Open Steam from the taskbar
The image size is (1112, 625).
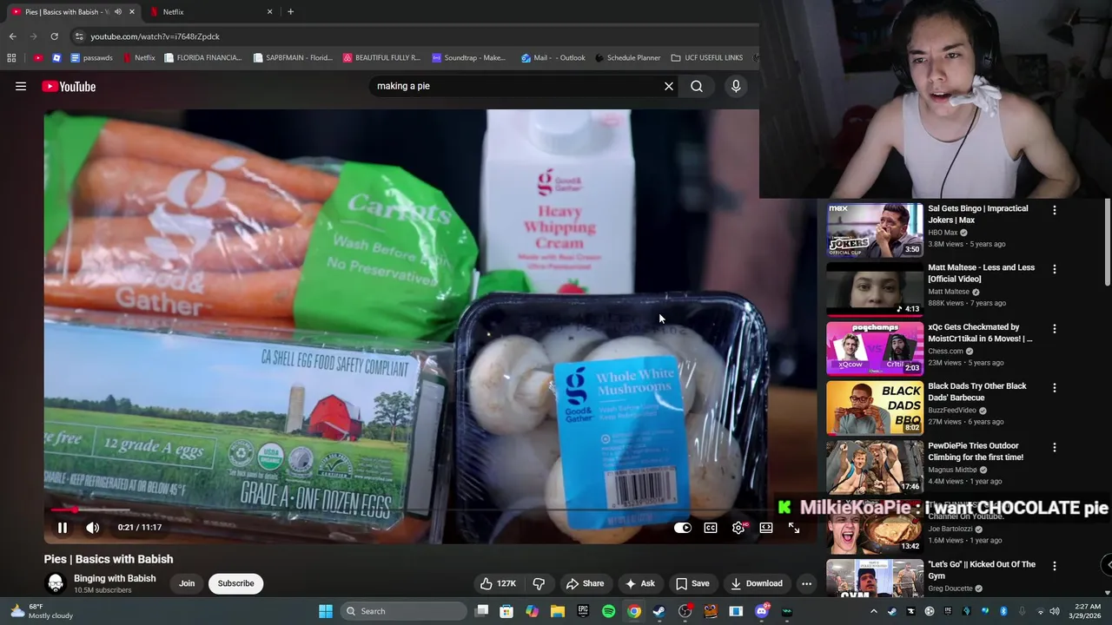click(659, 611)
